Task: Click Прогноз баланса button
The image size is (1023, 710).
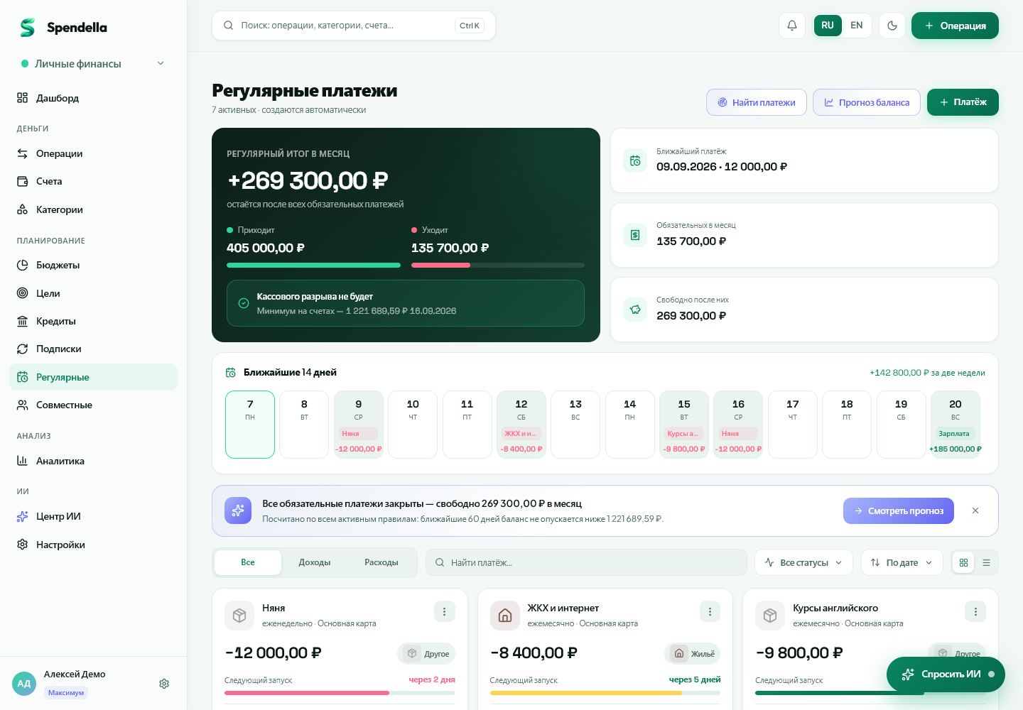Action: tap(866, 102)
